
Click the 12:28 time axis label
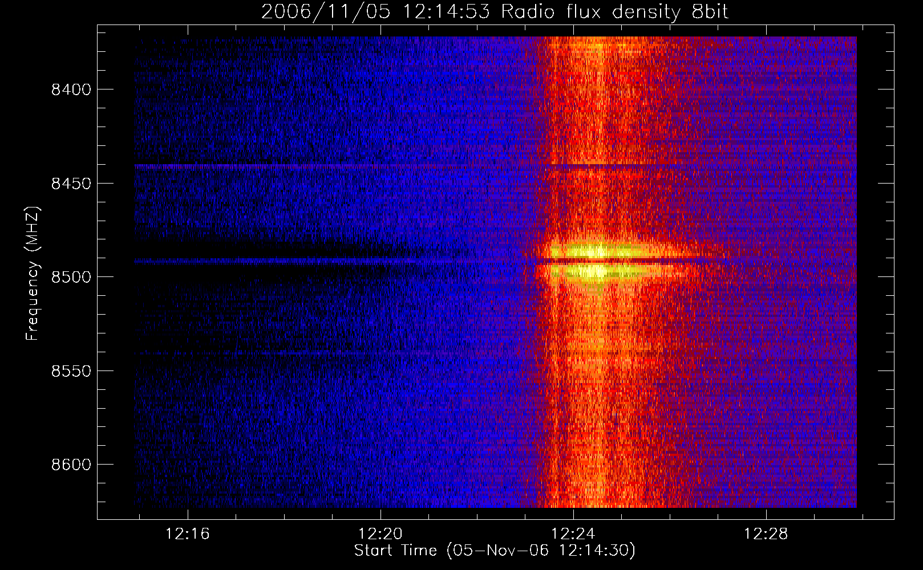pos(766,534)
